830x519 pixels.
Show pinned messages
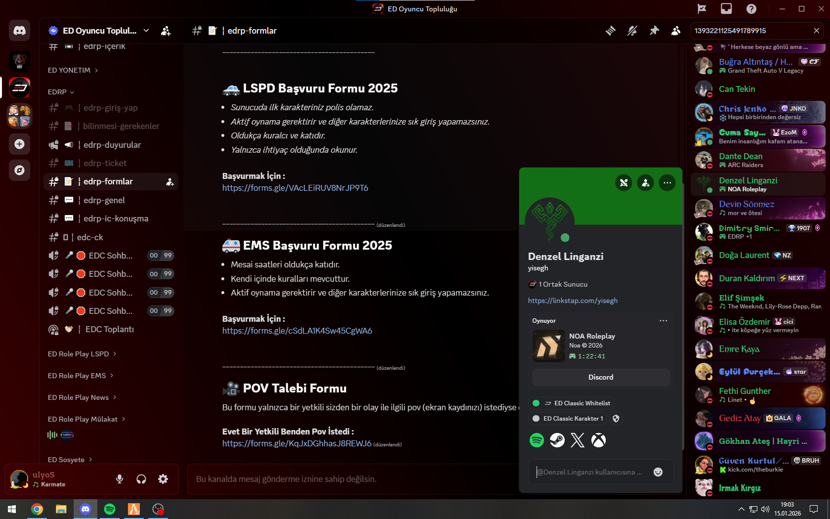[x=654, y=31]
